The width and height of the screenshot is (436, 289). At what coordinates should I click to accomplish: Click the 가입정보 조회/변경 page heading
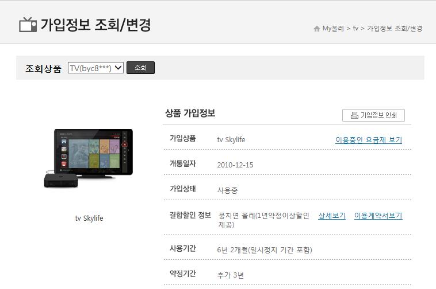[95, 25]
